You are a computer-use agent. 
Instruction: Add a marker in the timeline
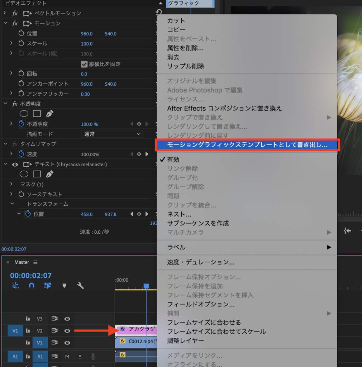point(65,286)
